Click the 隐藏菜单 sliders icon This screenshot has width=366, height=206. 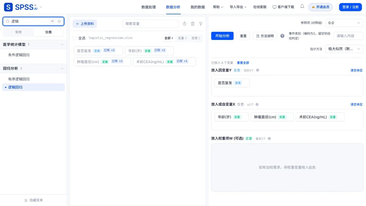point(26,201)
